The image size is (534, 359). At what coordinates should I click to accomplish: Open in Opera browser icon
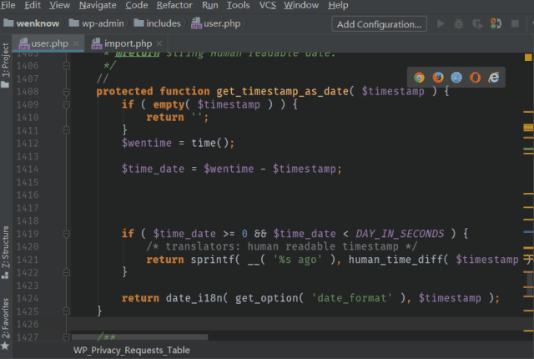coord(475,78)
